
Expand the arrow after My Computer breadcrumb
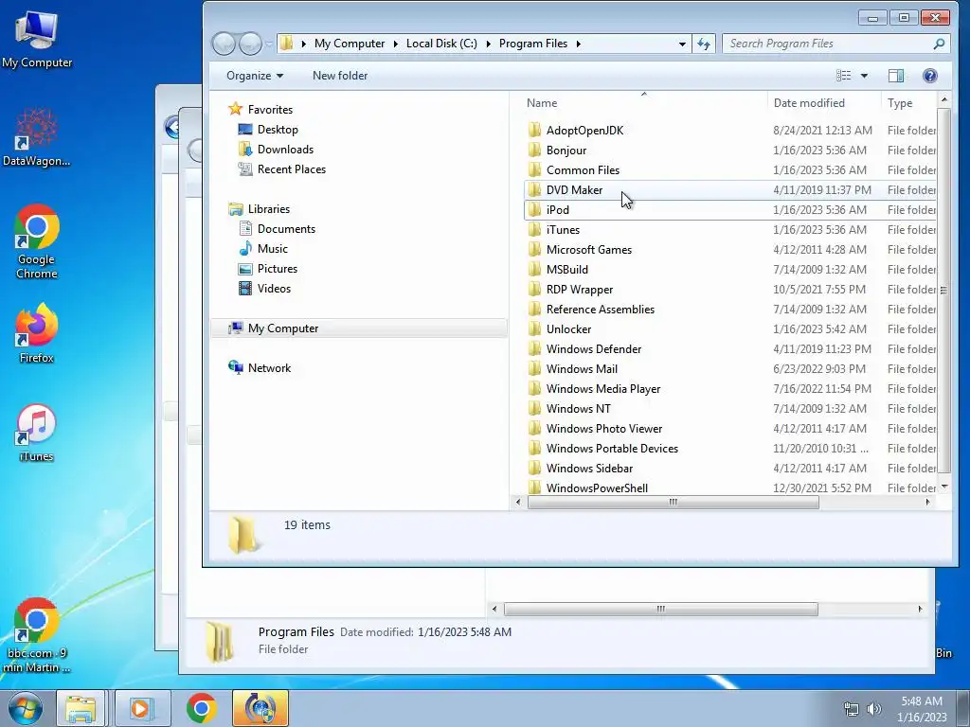point(395,44)
